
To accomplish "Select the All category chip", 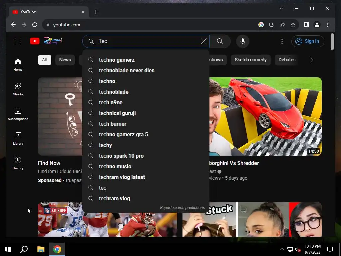I will coord(45,60).
